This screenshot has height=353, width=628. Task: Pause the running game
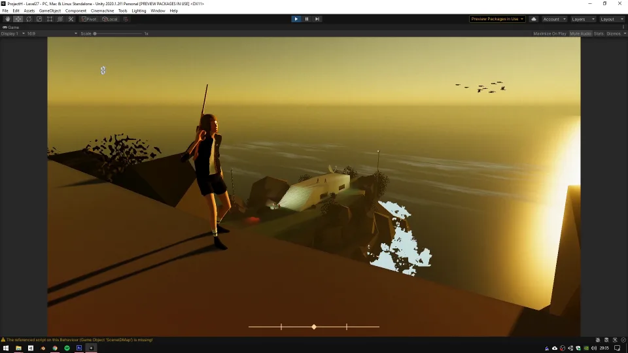[x=307, y=19]
